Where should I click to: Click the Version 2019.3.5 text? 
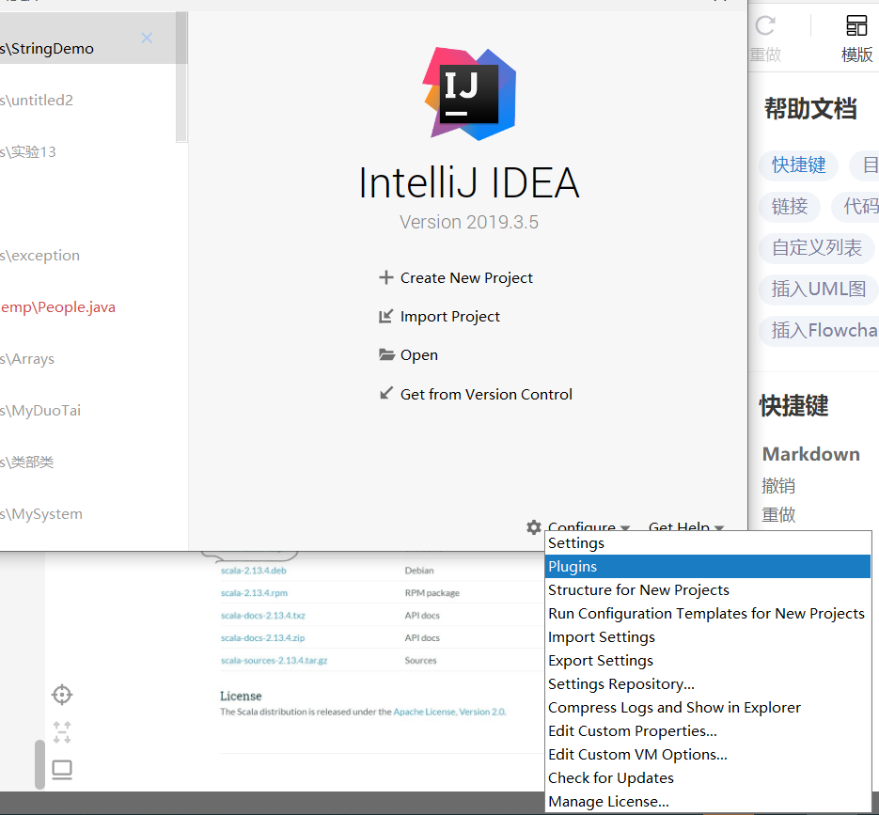469,222
